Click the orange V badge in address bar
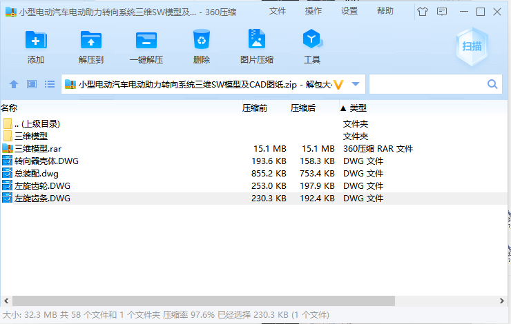This screenshot has height=324, width=511. click(x=338, y=85)
